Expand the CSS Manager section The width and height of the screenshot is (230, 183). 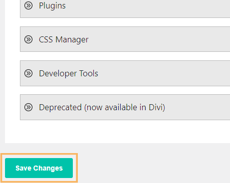tap(125, 39)
